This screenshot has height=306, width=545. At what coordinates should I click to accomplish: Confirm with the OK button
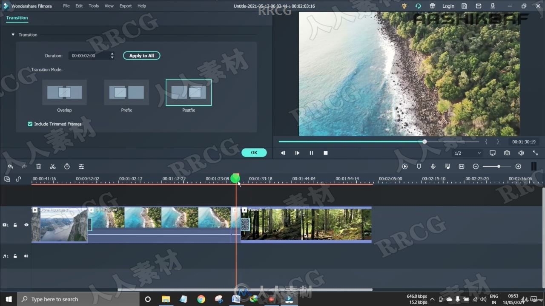[x=254, y=153]
